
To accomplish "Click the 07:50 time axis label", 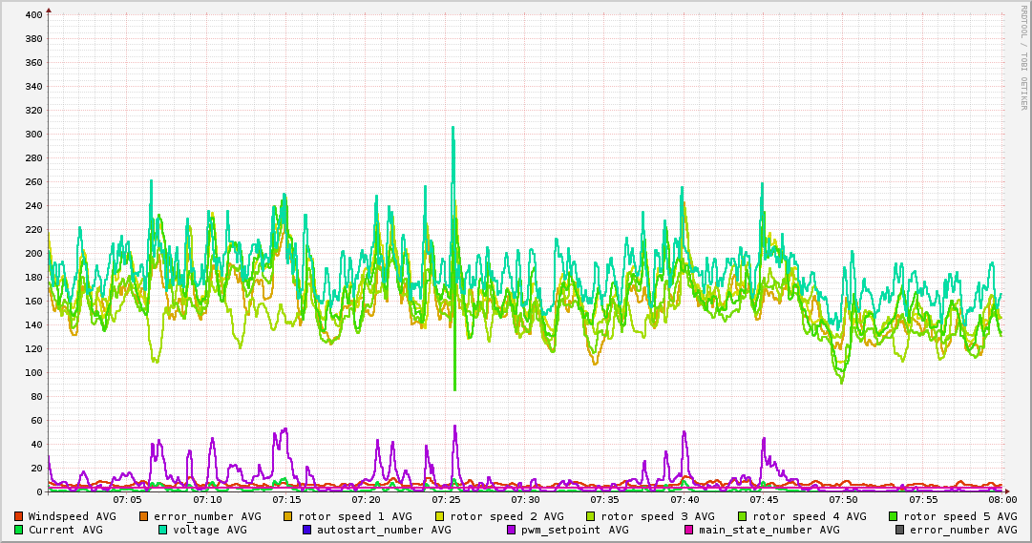I will (x=844, y=500).
